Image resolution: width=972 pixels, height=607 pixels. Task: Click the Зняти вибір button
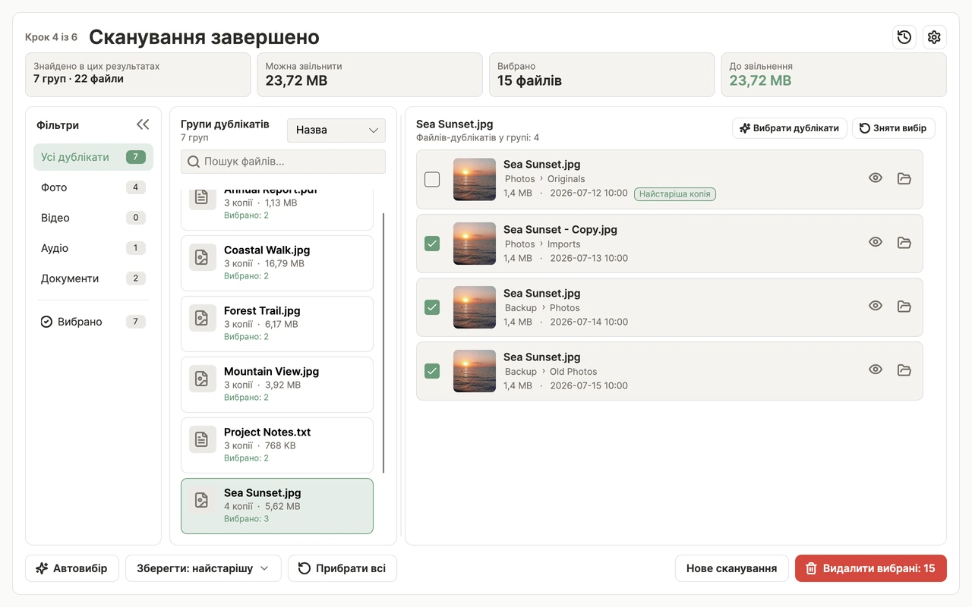894,128
